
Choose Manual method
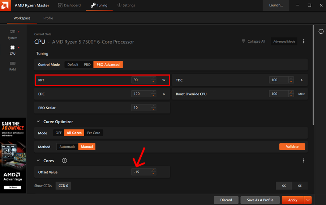point(87,147)
